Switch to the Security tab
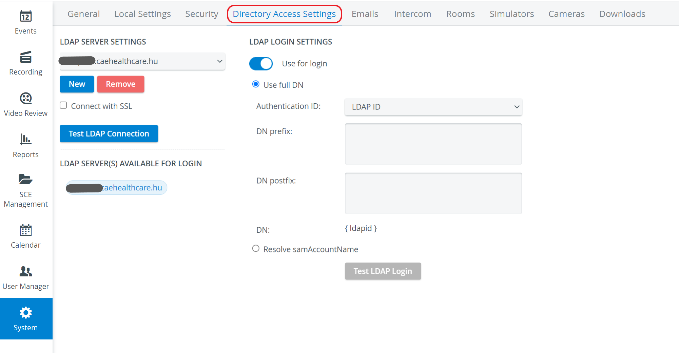Image resolution: width=679 pixels, height=353 pixels. pos(202,14)
